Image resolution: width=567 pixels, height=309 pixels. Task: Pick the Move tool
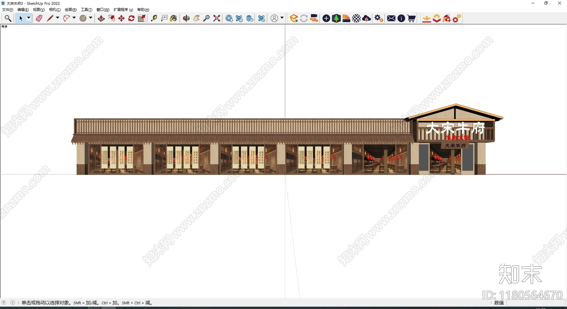coord(121,18)
